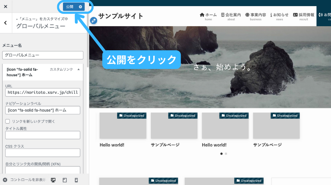Collapse the ホーム custom link menu item

tap(79, 69)
